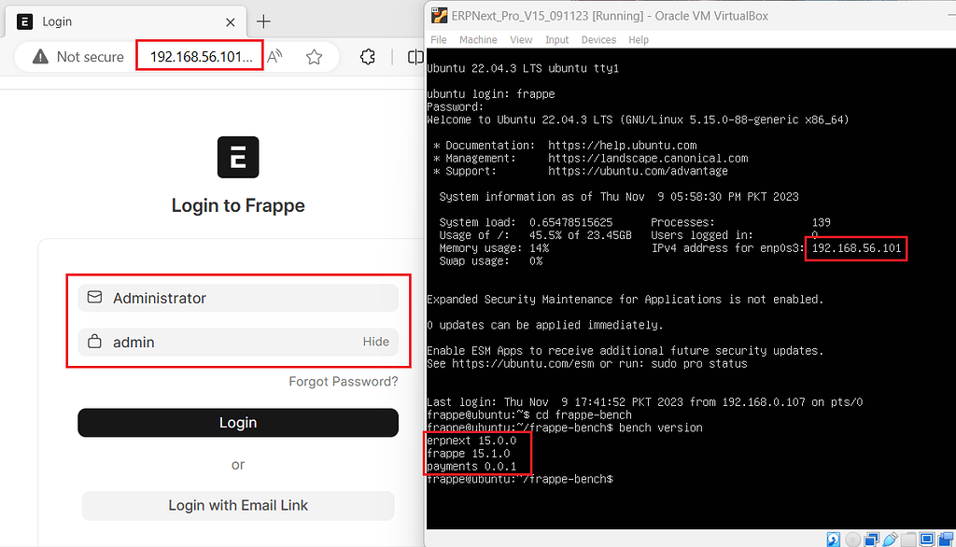Open Browser essentials icon in Edge toolbar
The height and width of the screenshot is (547, 956).
pyautogui.click(x=368, y=57)
